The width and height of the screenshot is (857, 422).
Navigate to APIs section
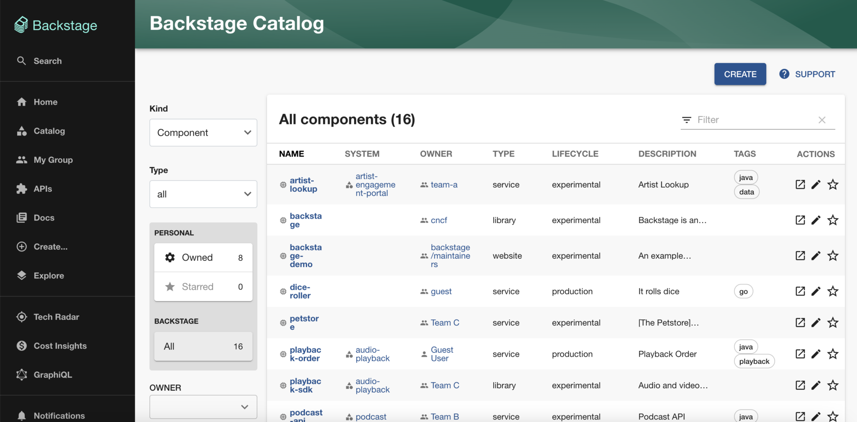click(x=34, y=189)
